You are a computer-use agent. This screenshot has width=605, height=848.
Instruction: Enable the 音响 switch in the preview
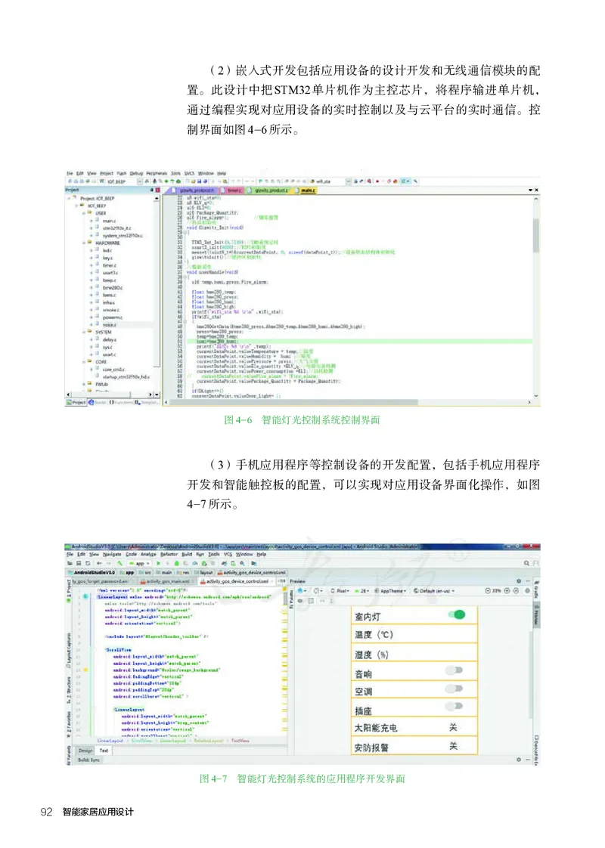[455, 670]
